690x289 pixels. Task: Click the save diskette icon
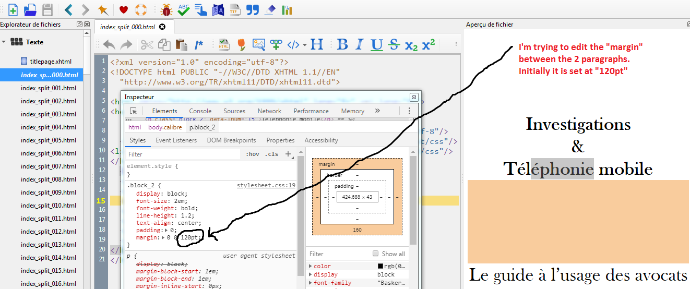pyautogui.click(x=47, y=9)
